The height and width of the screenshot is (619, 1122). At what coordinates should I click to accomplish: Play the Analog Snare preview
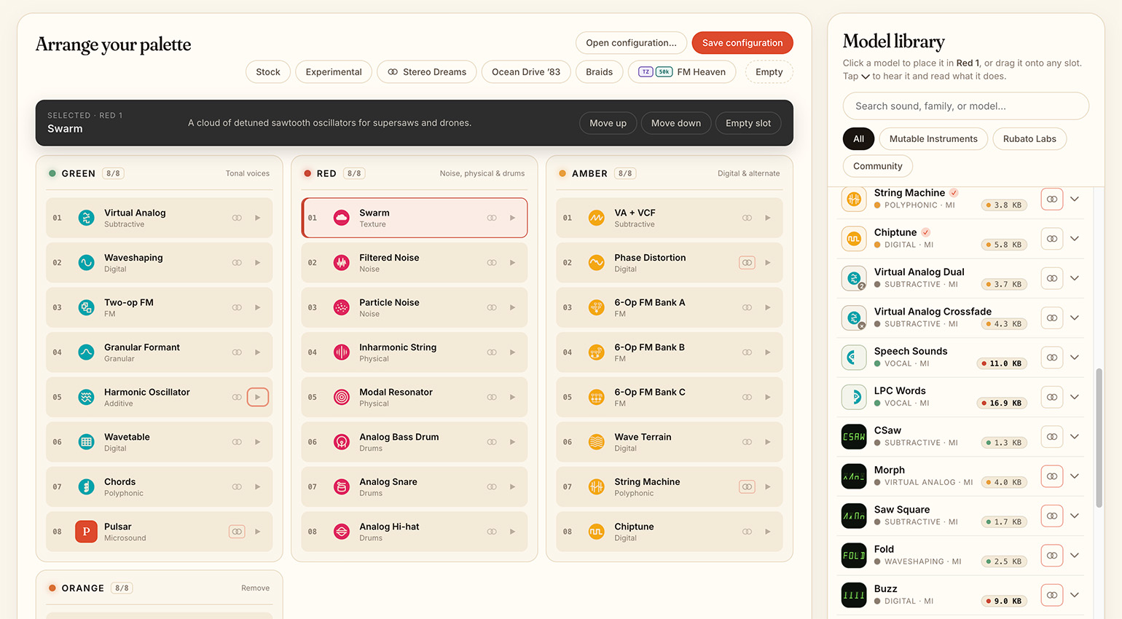point(513,487)
